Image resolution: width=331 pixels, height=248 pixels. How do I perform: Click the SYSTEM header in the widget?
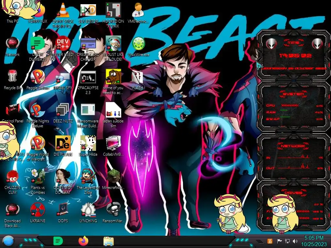294,94
